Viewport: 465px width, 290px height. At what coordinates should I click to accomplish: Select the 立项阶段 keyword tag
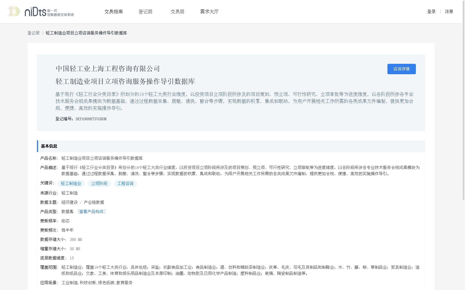point(99,184)
